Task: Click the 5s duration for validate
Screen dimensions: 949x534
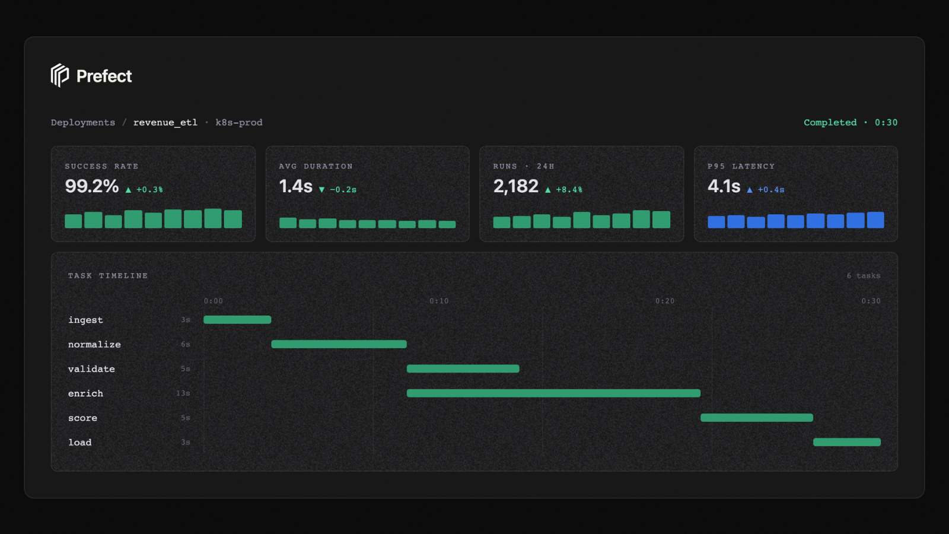Action: tap(185, 368)
